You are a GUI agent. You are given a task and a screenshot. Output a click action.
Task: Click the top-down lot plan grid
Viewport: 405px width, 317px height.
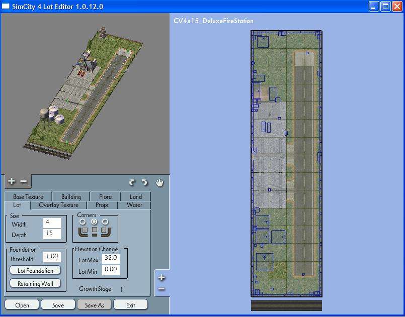pos(286,164)
